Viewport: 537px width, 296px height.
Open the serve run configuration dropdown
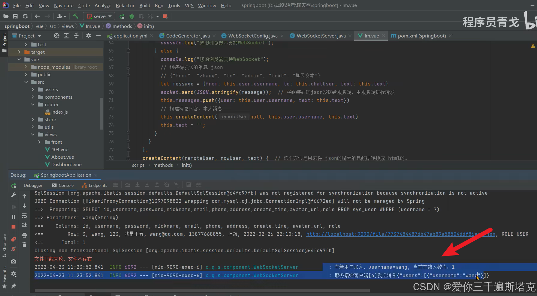click(x=110, y=16)
